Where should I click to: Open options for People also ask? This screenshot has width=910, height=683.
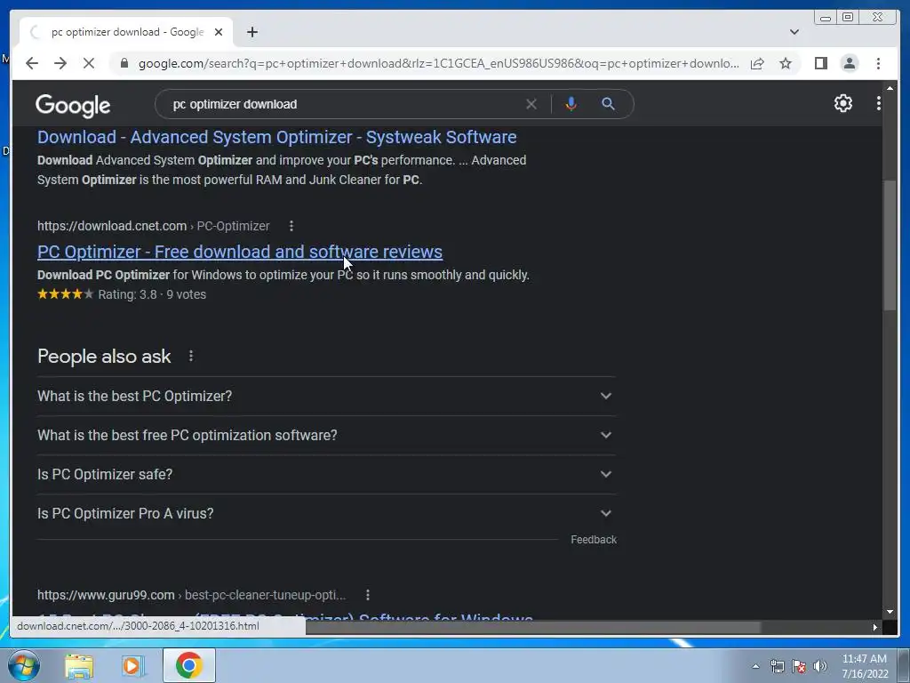click(x=191, y=356)
